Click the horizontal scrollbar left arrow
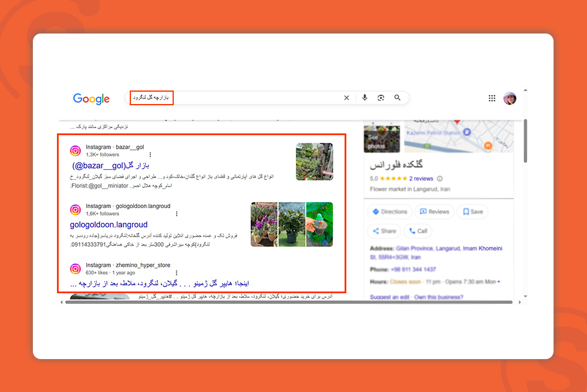 (62, 302)
